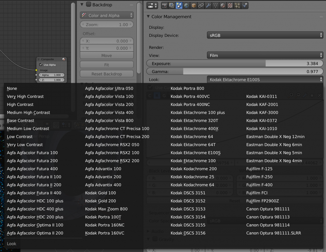Click the Color Management panel grip icon
Viewport: 326px width, 252px height.
point(321,17)
